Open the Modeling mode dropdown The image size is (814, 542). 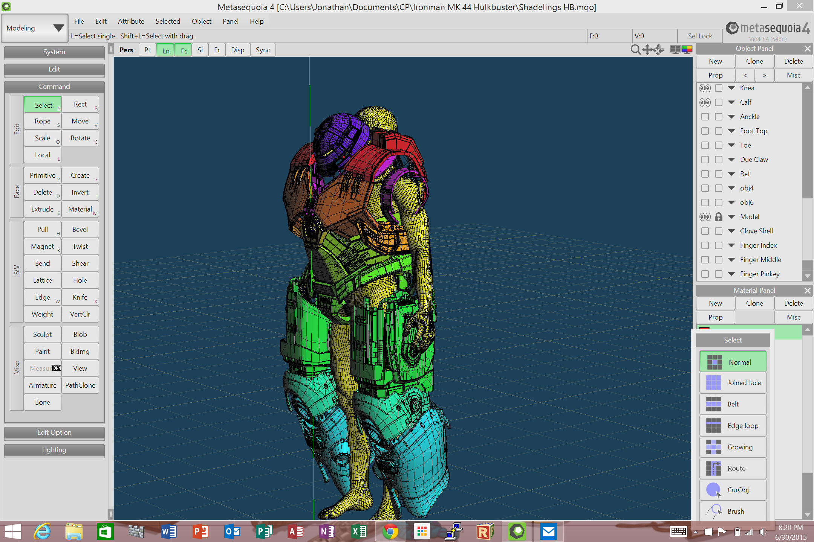[x=35, y=28]
